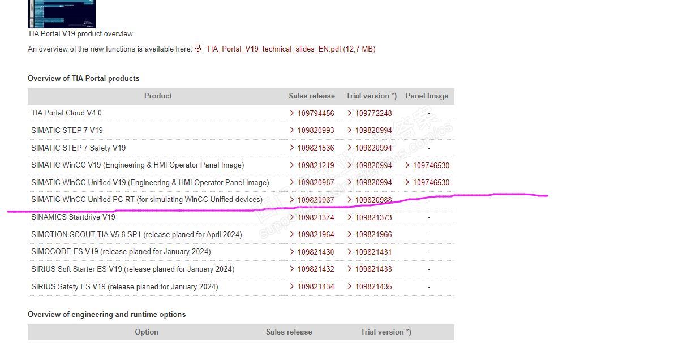The image size is (700, 343).
Task: Click the 'Product' column header
Action: (x=158, y=96)
